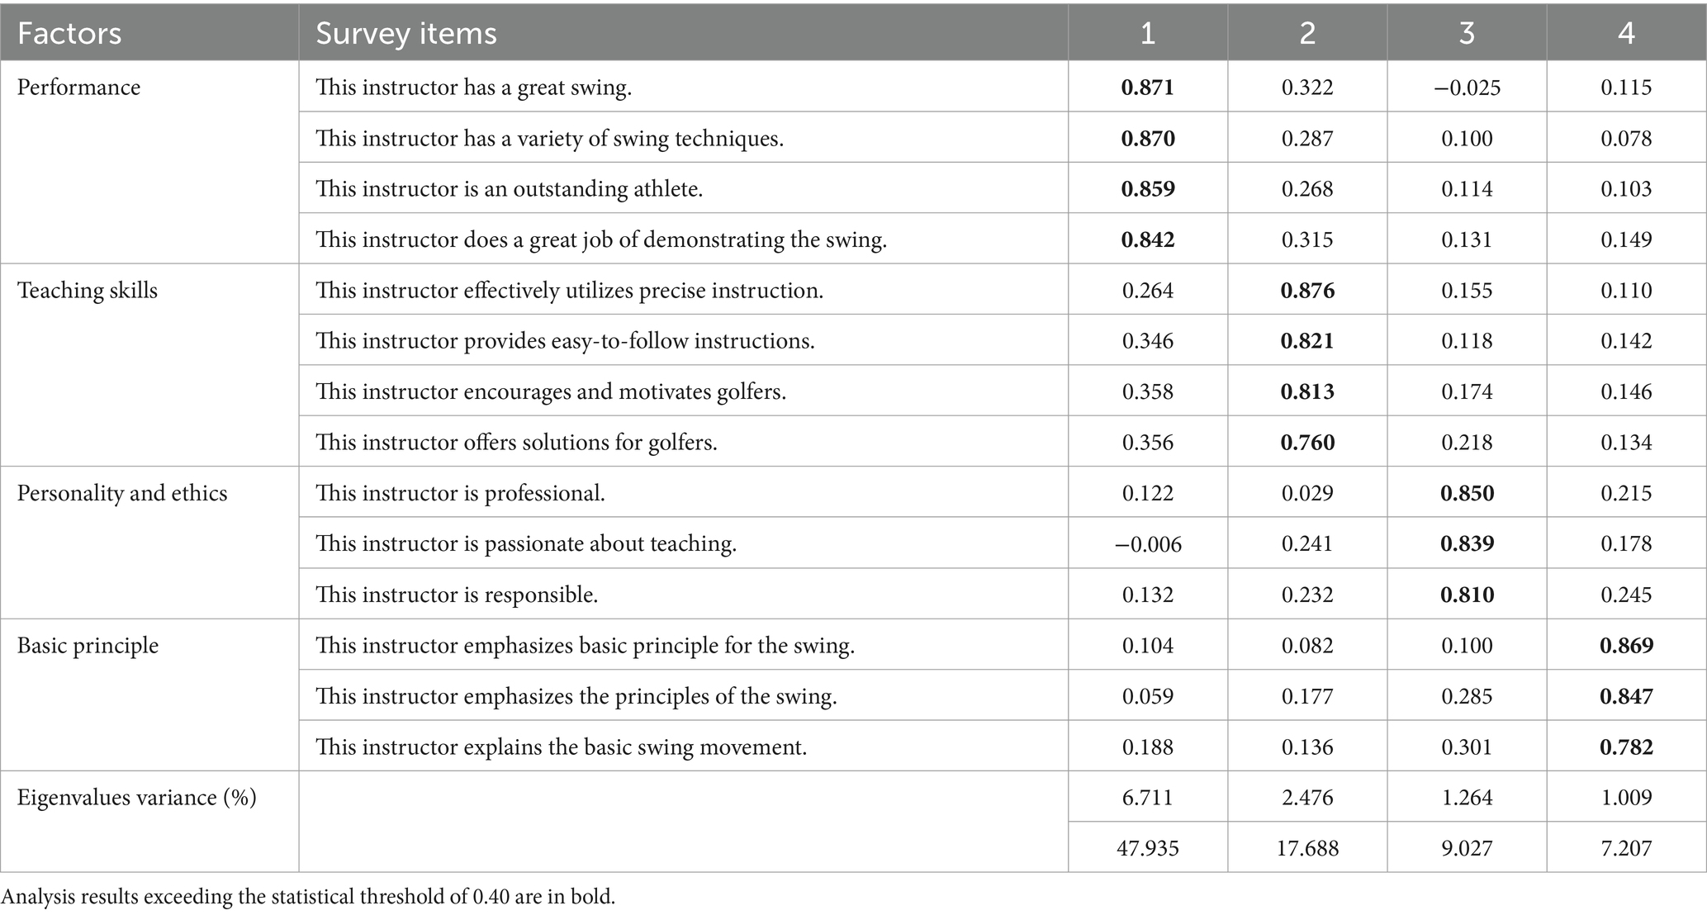Click the eigenvalue 6.711 cell

tap(1147, 798)
